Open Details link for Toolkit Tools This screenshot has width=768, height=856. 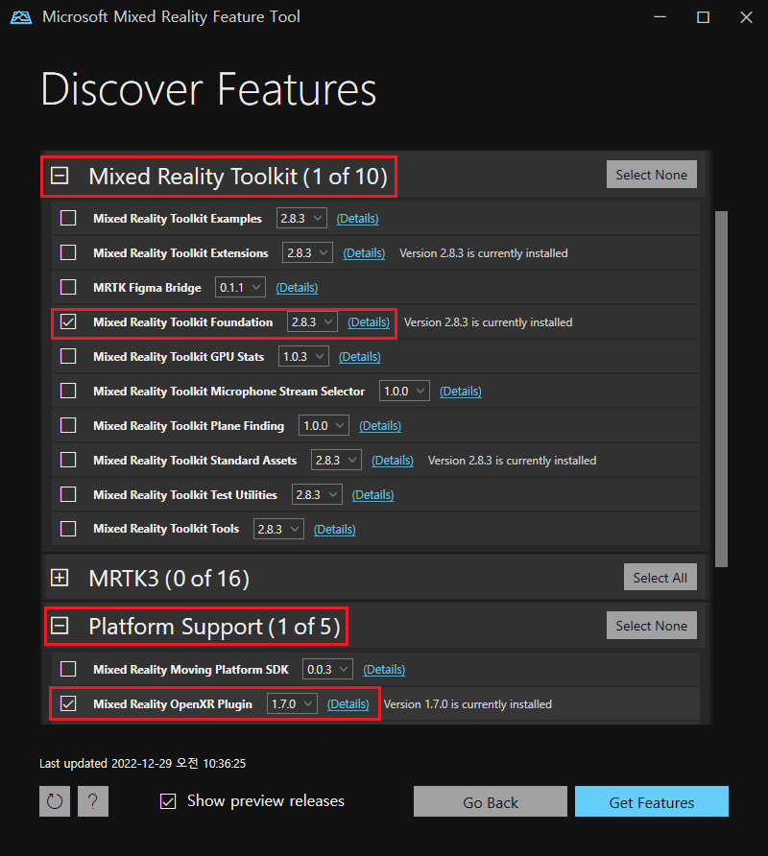click(334, 530)
